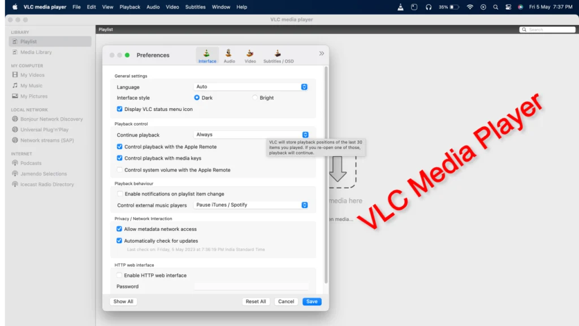579x326 pixels.
Task: Toggle Automatically check for updates
Action: click(119, 241)
